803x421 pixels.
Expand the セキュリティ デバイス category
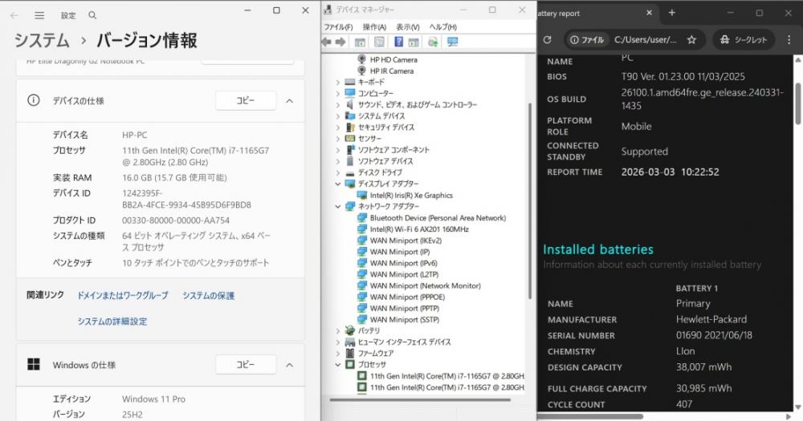coord(338,127)
